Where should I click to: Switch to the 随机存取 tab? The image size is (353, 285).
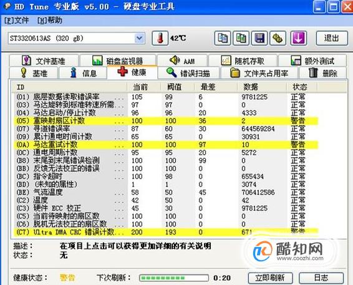point(243,60)
